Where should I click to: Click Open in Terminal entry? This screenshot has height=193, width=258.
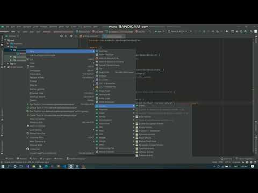[60, 126]
